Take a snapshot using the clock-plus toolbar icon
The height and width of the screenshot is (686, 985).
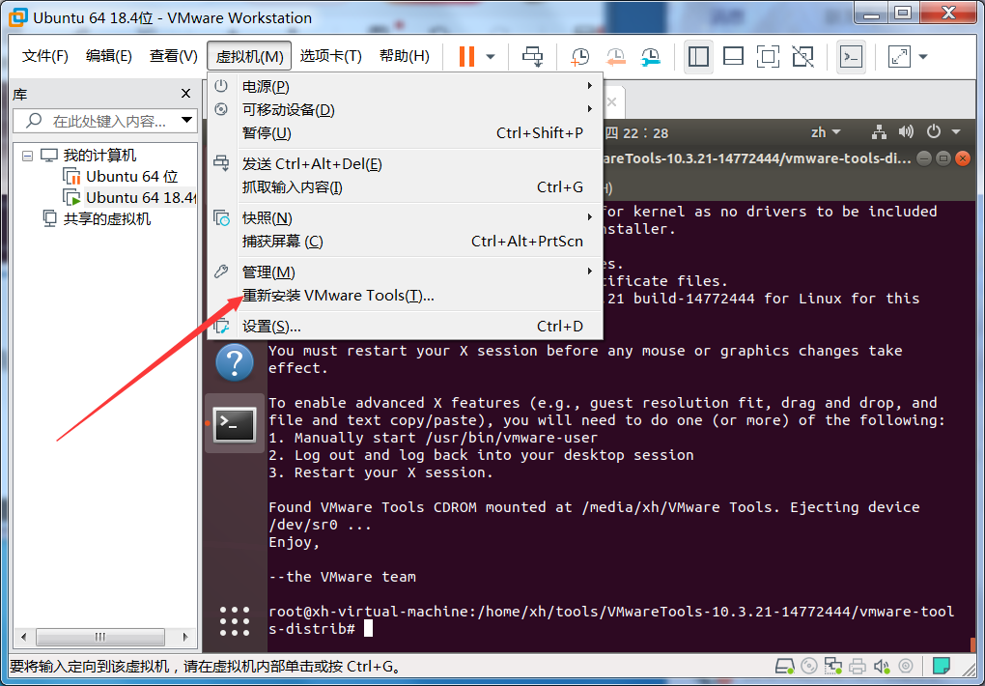click(x=579, y=57)
